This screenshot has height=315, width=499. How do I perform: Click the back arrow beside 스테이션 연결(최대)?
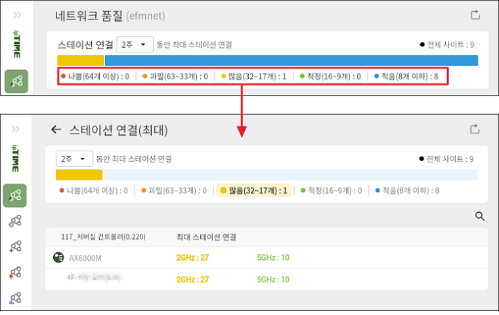coord(56,130)
